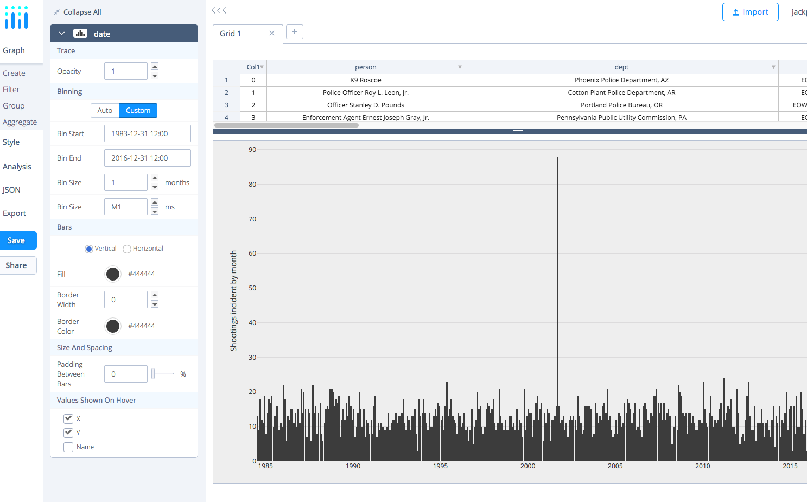Click the histogram trace icon beside date

pos(80,33)
